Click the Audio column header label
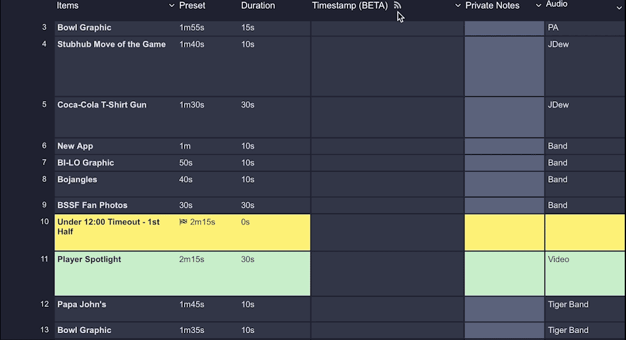This screenshot has width=626, height=340. [x=557, y=4]
